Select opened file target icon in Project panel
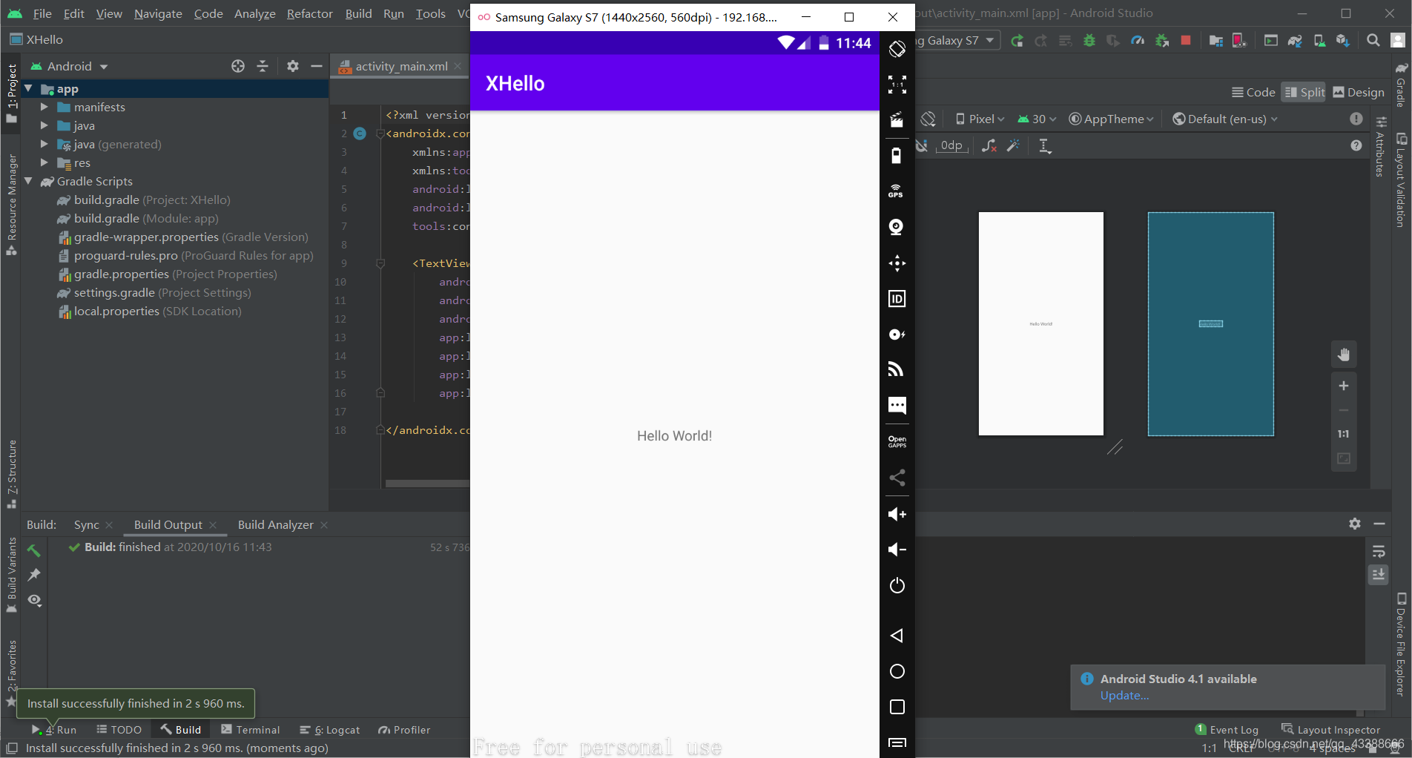1412x758 pixels. coord(238,66)
